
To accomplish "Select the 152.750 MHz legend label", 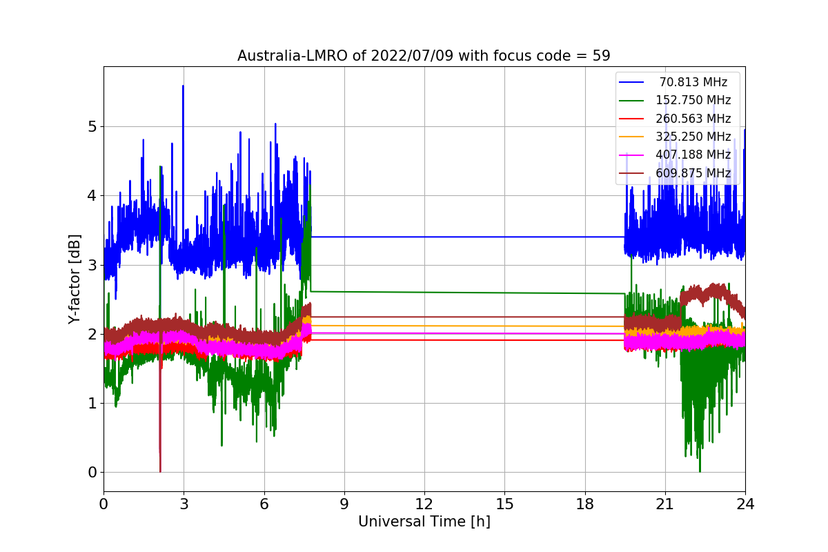I will coord(693,100).
